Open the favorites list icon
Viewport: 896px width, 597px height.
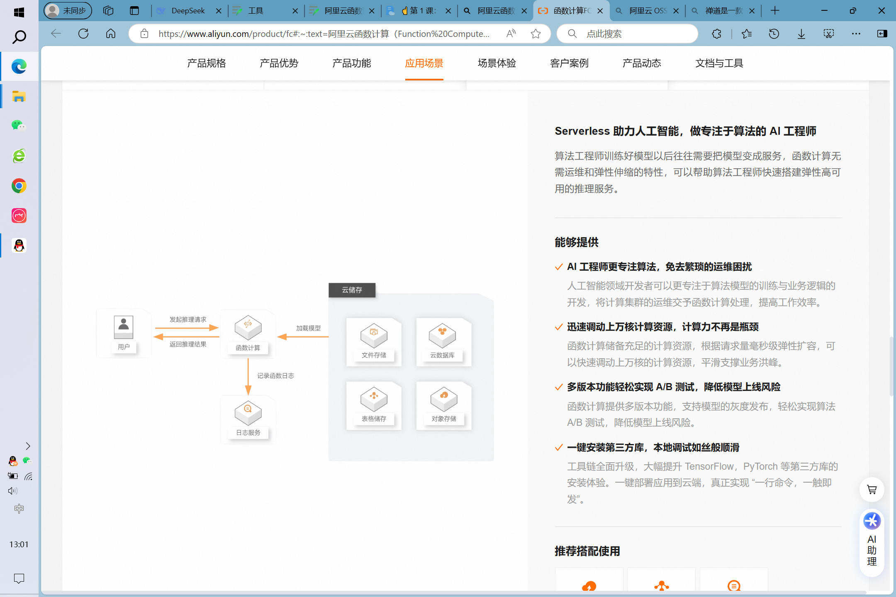click(x=747, y=34)
